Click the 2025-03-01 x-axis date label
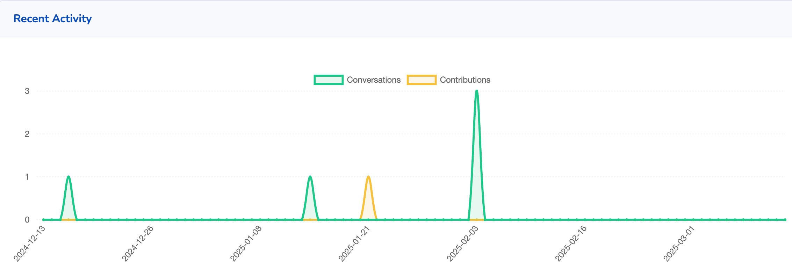Screen dimensions: 792x270 679,243
